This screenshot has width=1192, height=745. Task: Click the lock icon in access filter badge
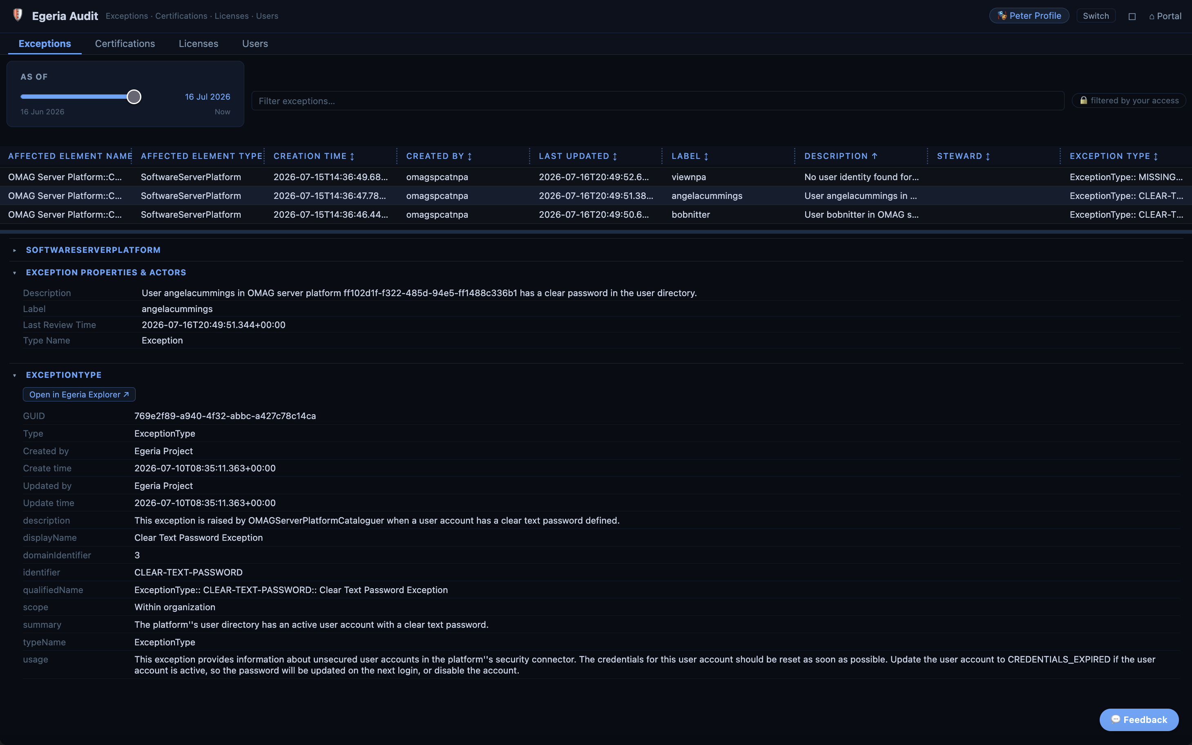click(1084, 100)
